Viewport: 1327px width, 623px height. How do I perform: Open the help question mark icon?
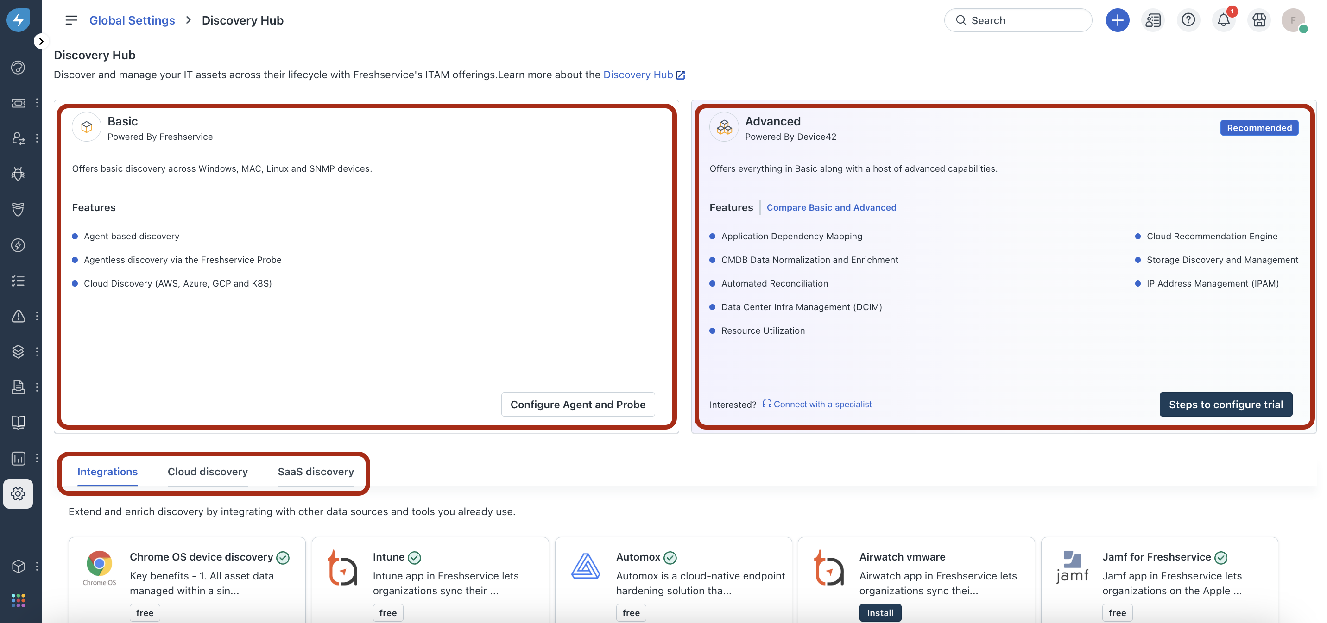click(1188, 20)
